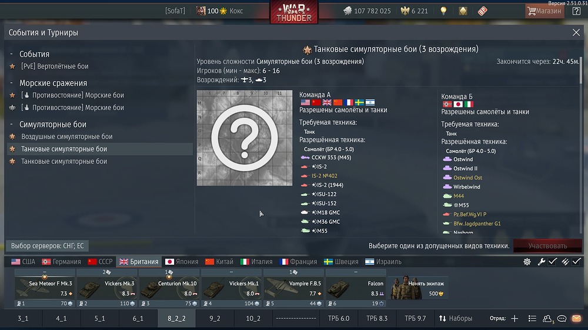Open the help question mark icon
588x330 pixels.
(576, 11)
